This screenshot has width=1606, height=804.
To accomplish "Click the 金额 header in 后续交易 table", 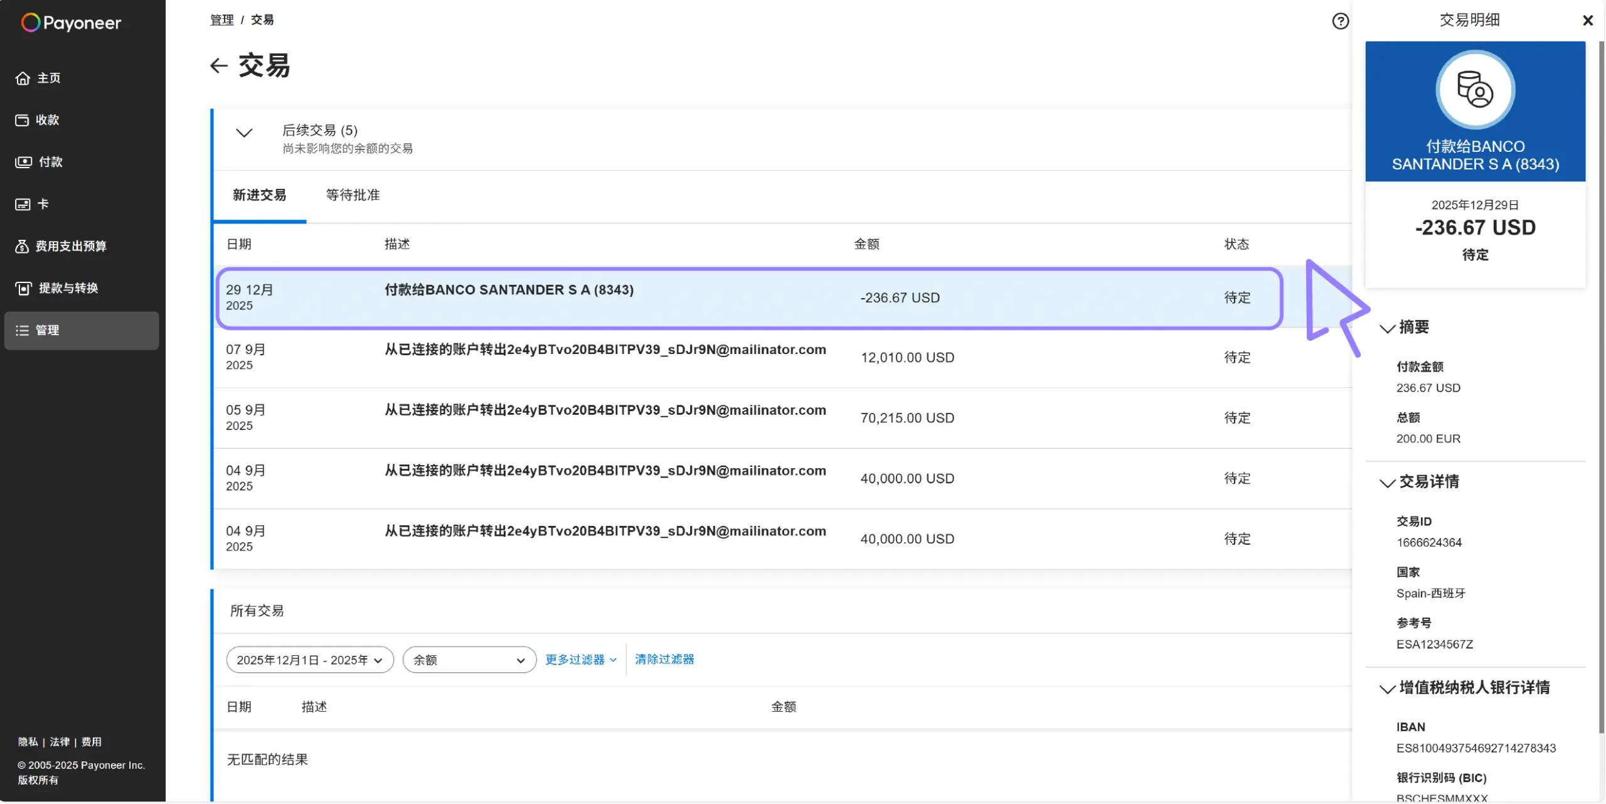I will (866, 244).
